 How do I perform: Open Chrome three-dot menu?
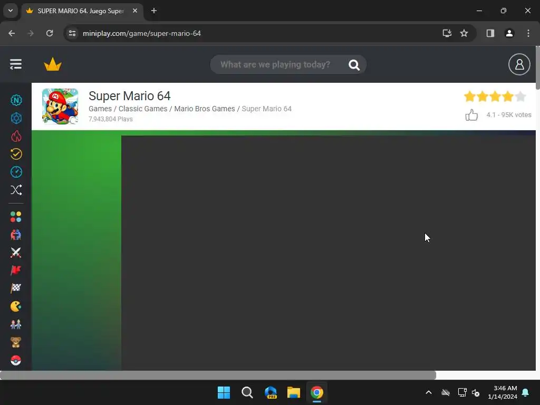(x=528, y=33)
